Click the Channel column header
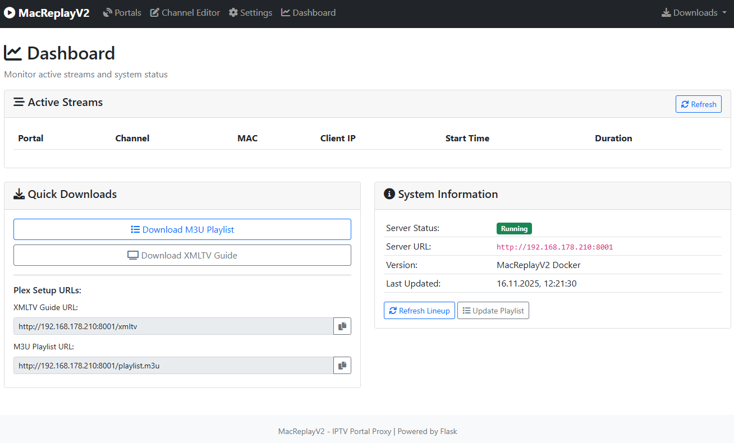The image size is (734, 443). (x=132, y=138)
